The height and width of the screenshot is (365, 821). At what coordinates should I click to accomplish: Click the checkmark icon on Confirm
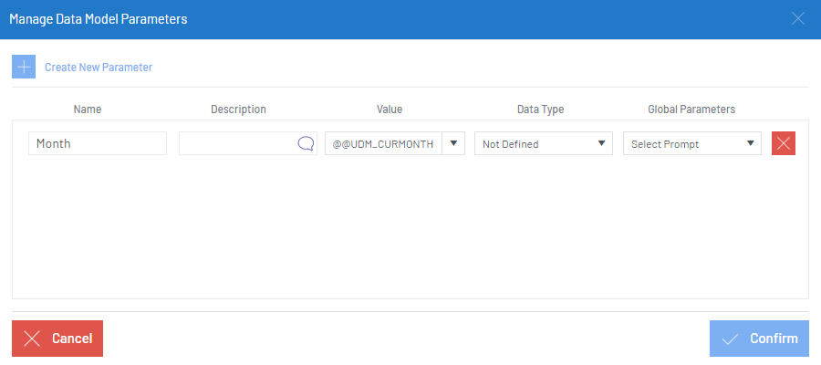pos(730,339)
